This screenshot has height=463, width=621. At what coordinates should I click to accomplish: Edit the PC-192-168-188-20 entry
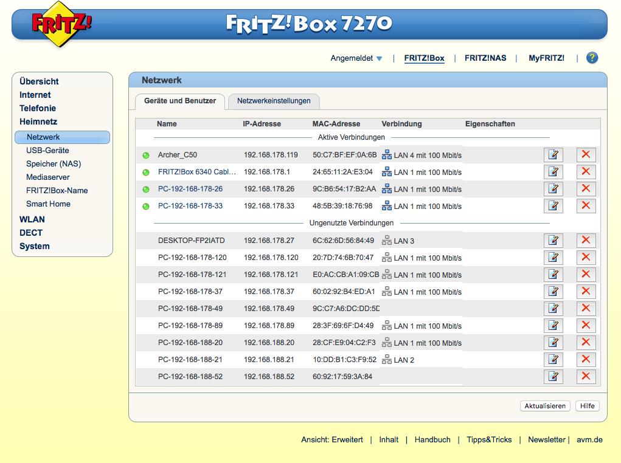click(553, 342)
